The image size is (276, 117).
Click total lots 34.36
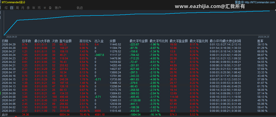(x=26, y=115)
